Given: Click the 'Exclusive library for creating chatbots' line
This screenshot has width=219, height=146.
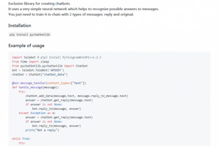Looking at the screenshot, I should pyautogui.click(x=39, y=4).
